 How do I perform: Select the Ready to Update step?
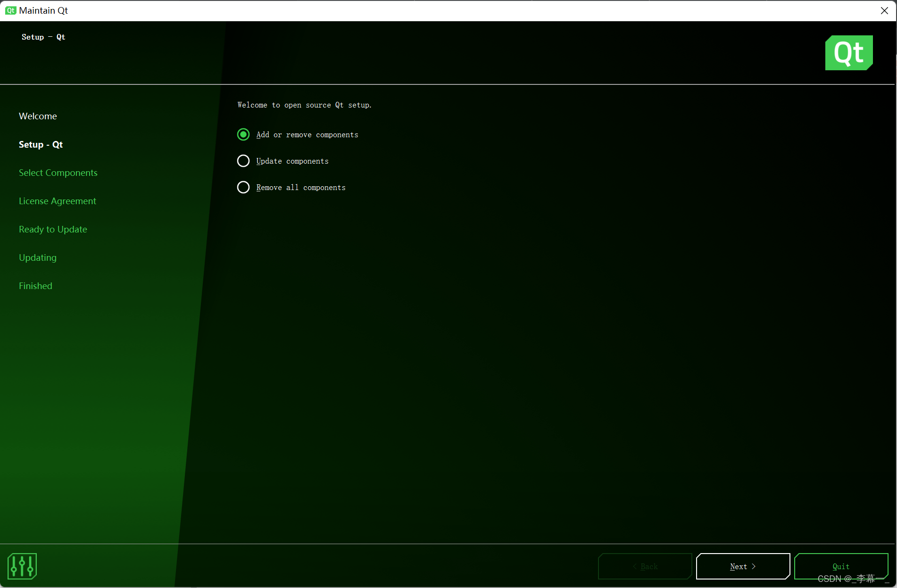point(53,229)
